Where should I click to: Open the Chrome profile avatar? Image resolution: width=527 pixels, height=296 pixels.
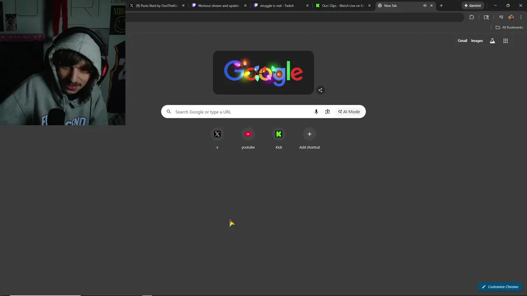click(511, 17)
